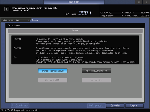Image resolution: width=150 pixels, height=112 pixels.
Task: Click the Seleccione heading
Action: 14,25
